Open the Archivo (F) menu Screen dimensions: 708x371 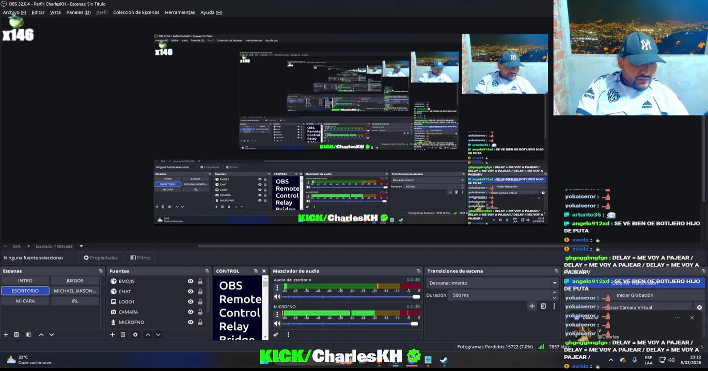[14, 12]
